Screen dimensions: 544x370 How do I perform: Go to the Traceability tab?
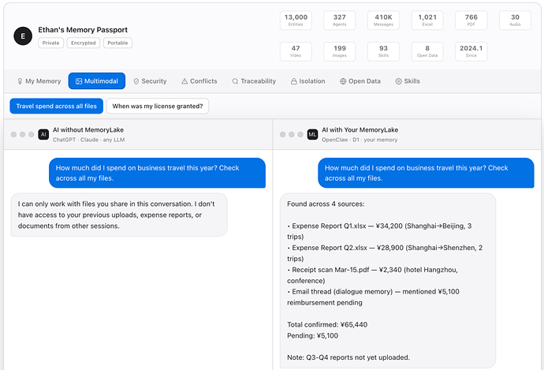coord(254,81)
